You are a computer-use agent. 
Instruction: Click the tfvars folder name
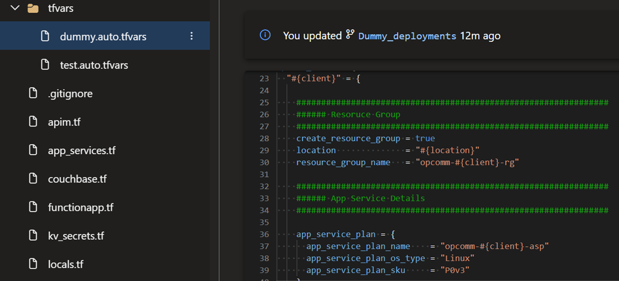[x=60, y=9]
